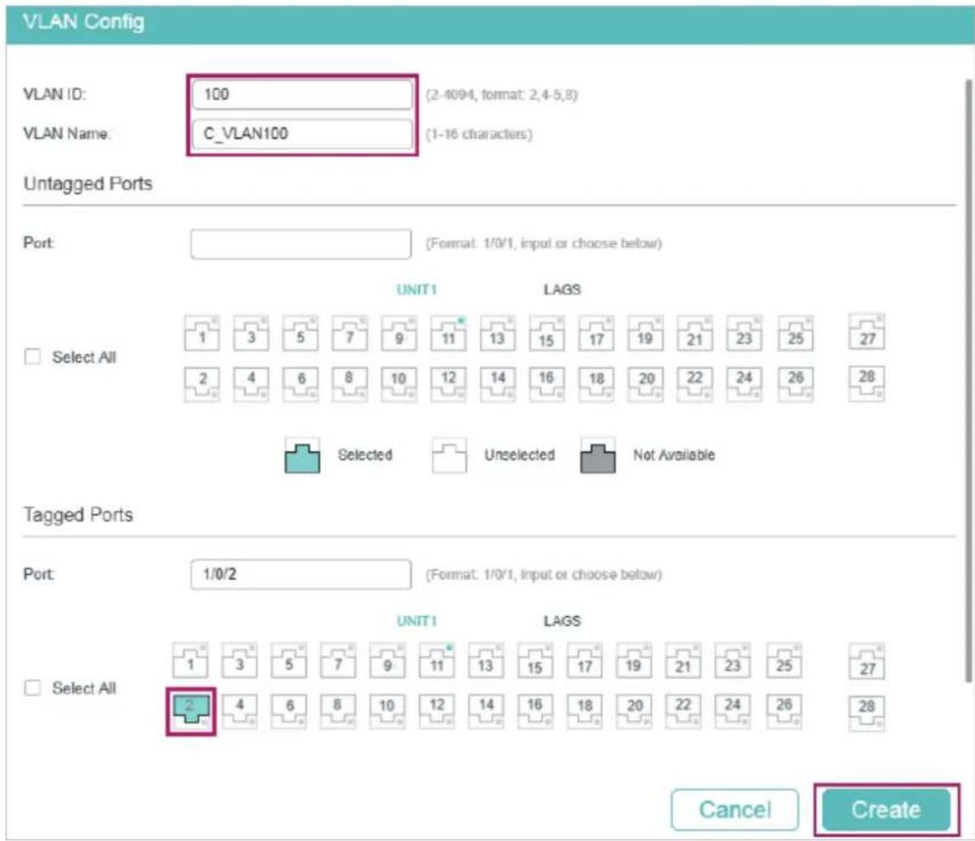Pick tagged port 12
The image size is (975, 841).
[437, 711]
